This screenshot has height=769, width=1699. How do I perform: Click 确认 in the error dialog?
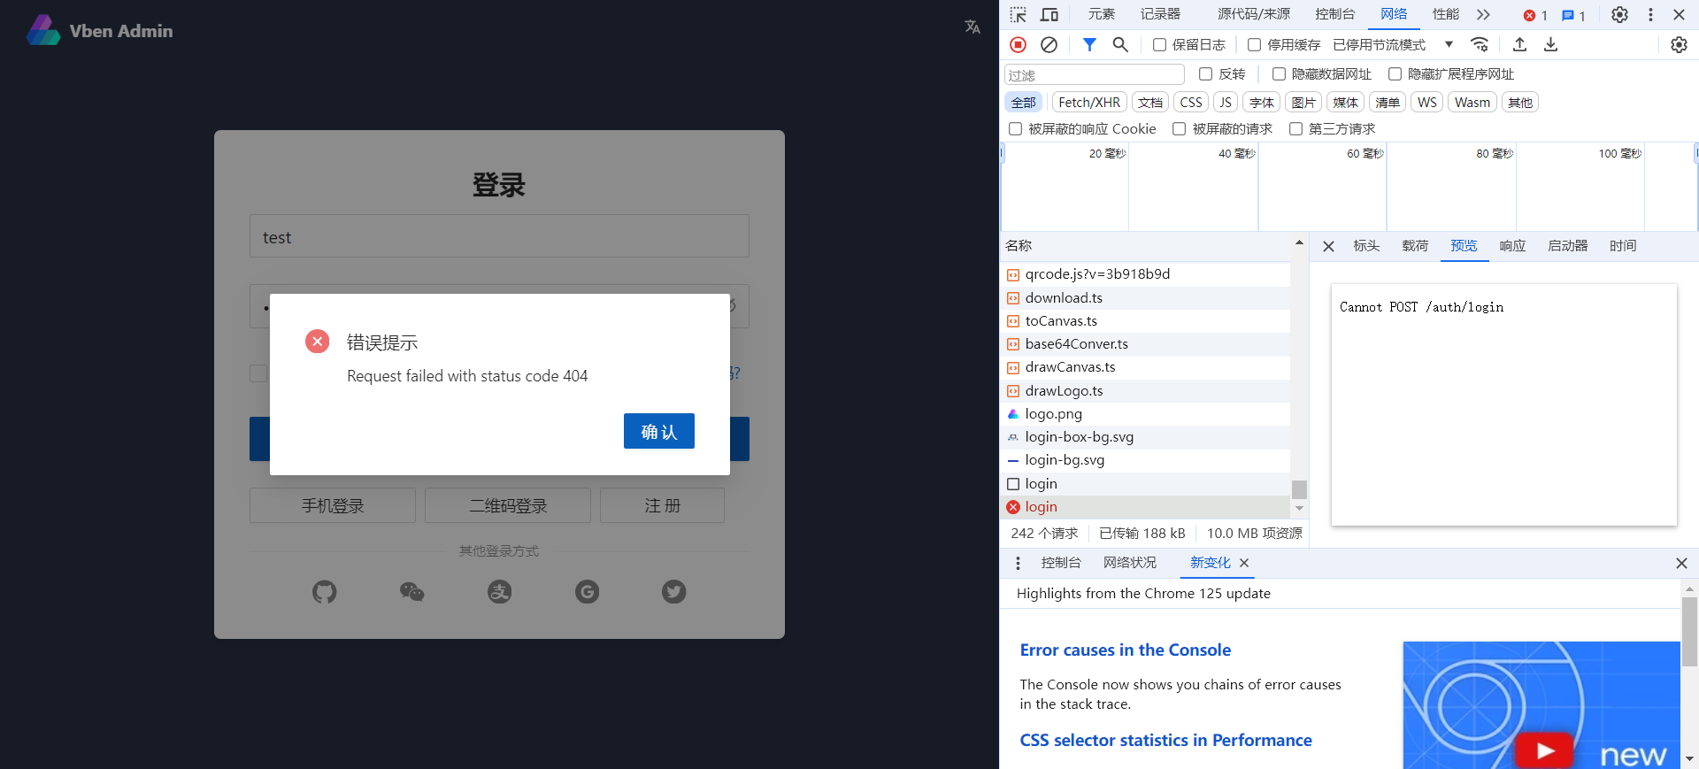[x=659, y=431]
